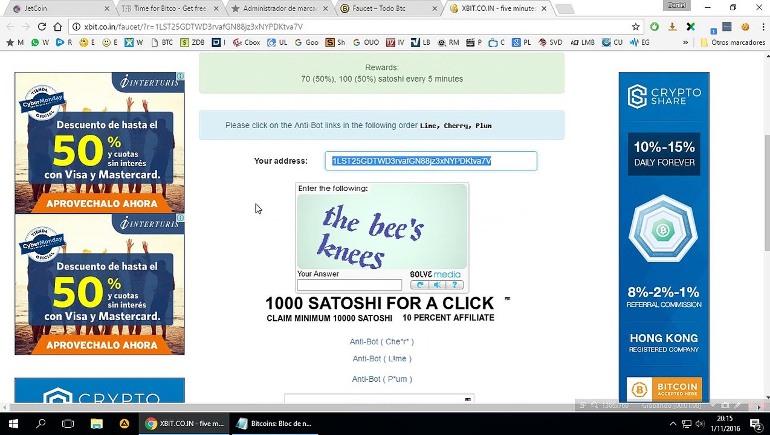Open the Windows Start menu
This screenshot has width=770, height=435.
point(13,424)
